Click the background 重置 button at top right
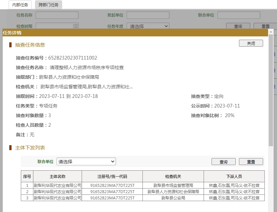This screenshot has height=212, width=277. coord(265,26)
